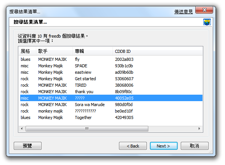Viewport: 225px width, 165px height.
Task: Select the album row 'Together'
Action: point(111,117)
